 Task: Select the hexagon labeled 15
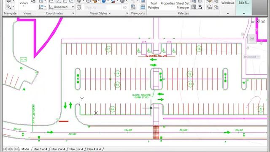click(x=199, y=49)
